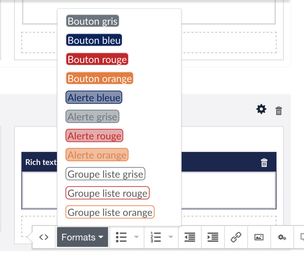Apply the Alerte rouge format
The image size is (304, 278).
click(94, 136)
